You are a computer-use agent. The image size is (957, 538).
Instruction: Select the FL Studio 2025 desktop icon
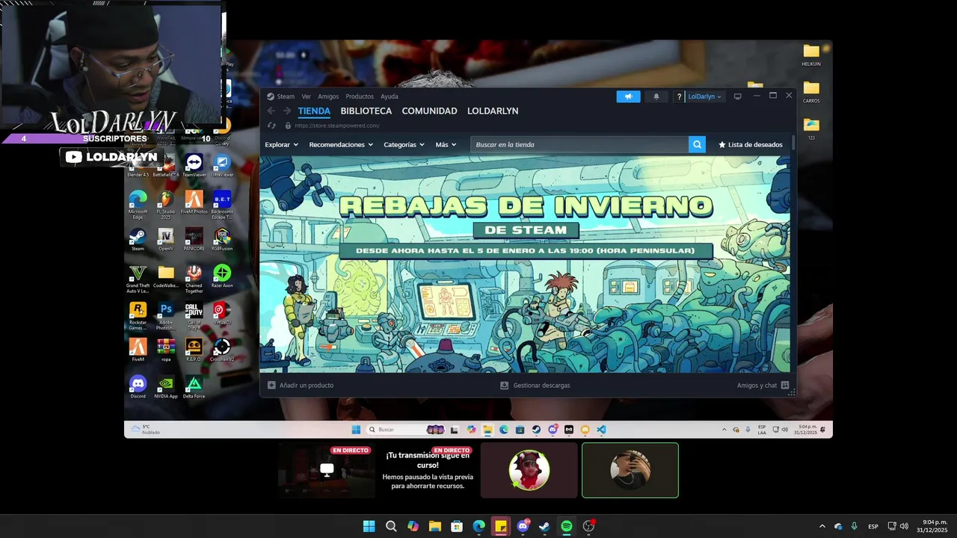click(166, 204)
